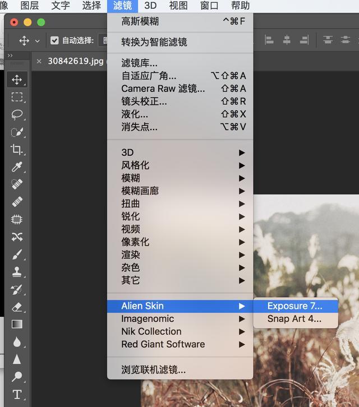
Task: Select the Rectangular Marquee tool
Action: click(x=17, y=97)
